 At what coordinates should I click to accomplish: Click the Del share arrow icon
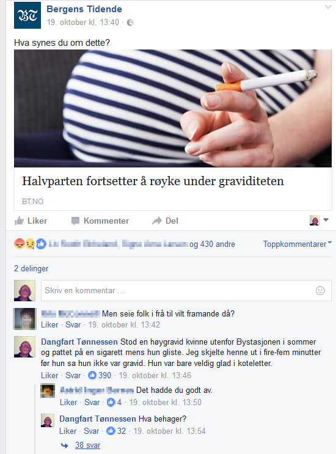[x=156, y=221]
